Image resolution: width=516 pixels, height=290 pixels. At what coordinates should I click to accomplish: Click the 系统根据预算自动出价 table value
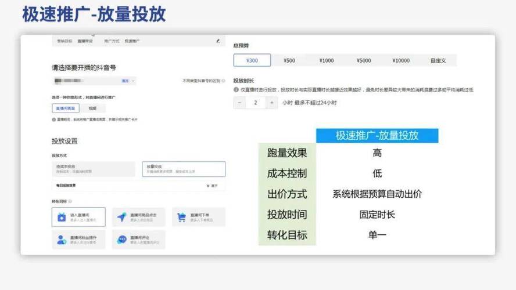click(x=377, y=194)
